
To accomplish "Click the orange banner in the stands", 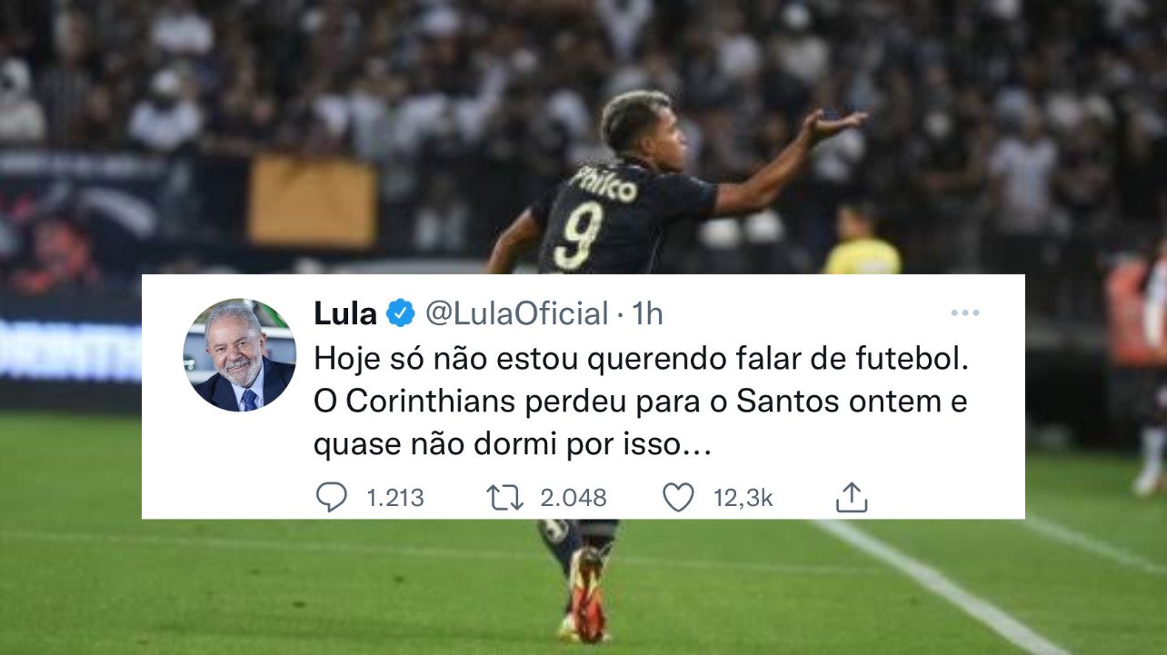I will (313, 201).
